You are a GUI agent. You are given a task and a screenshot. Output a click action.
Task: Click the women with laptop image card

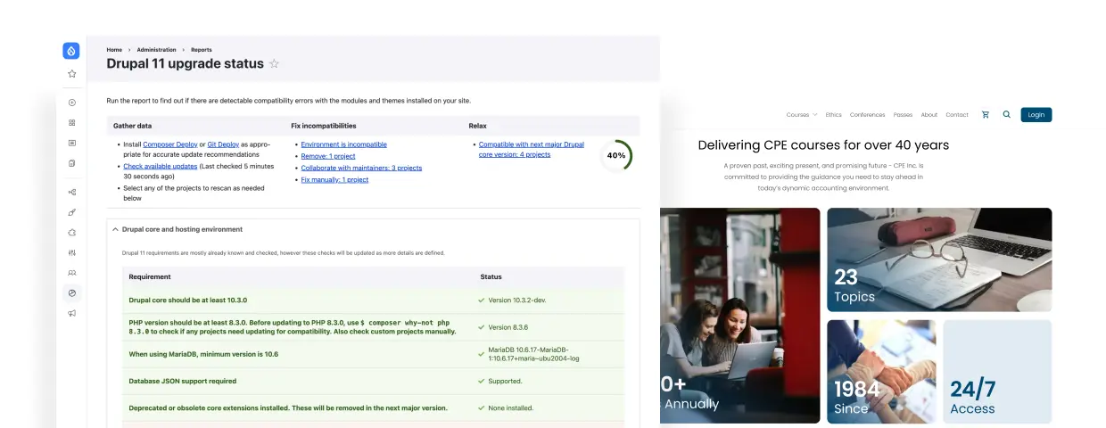tap(739, 316)
